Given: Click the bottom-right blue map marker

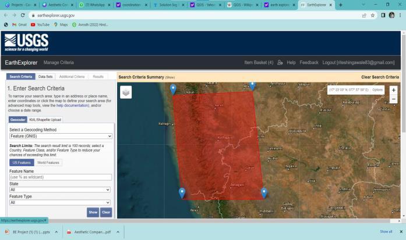Looking at the screenshot, I should coord(264,193).
